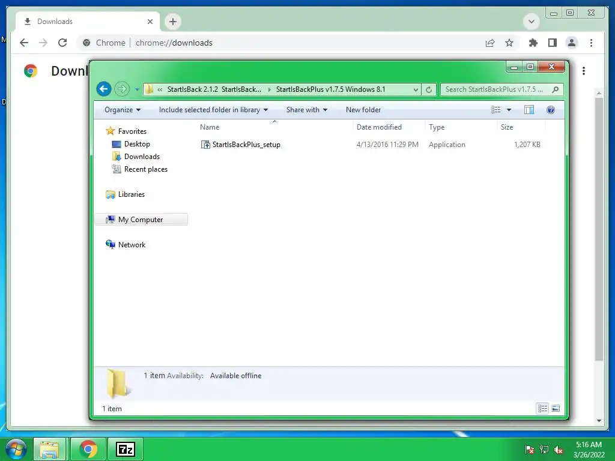Click Chrome's back button
The image size is (615, 461).
click(x=24, y=43)
